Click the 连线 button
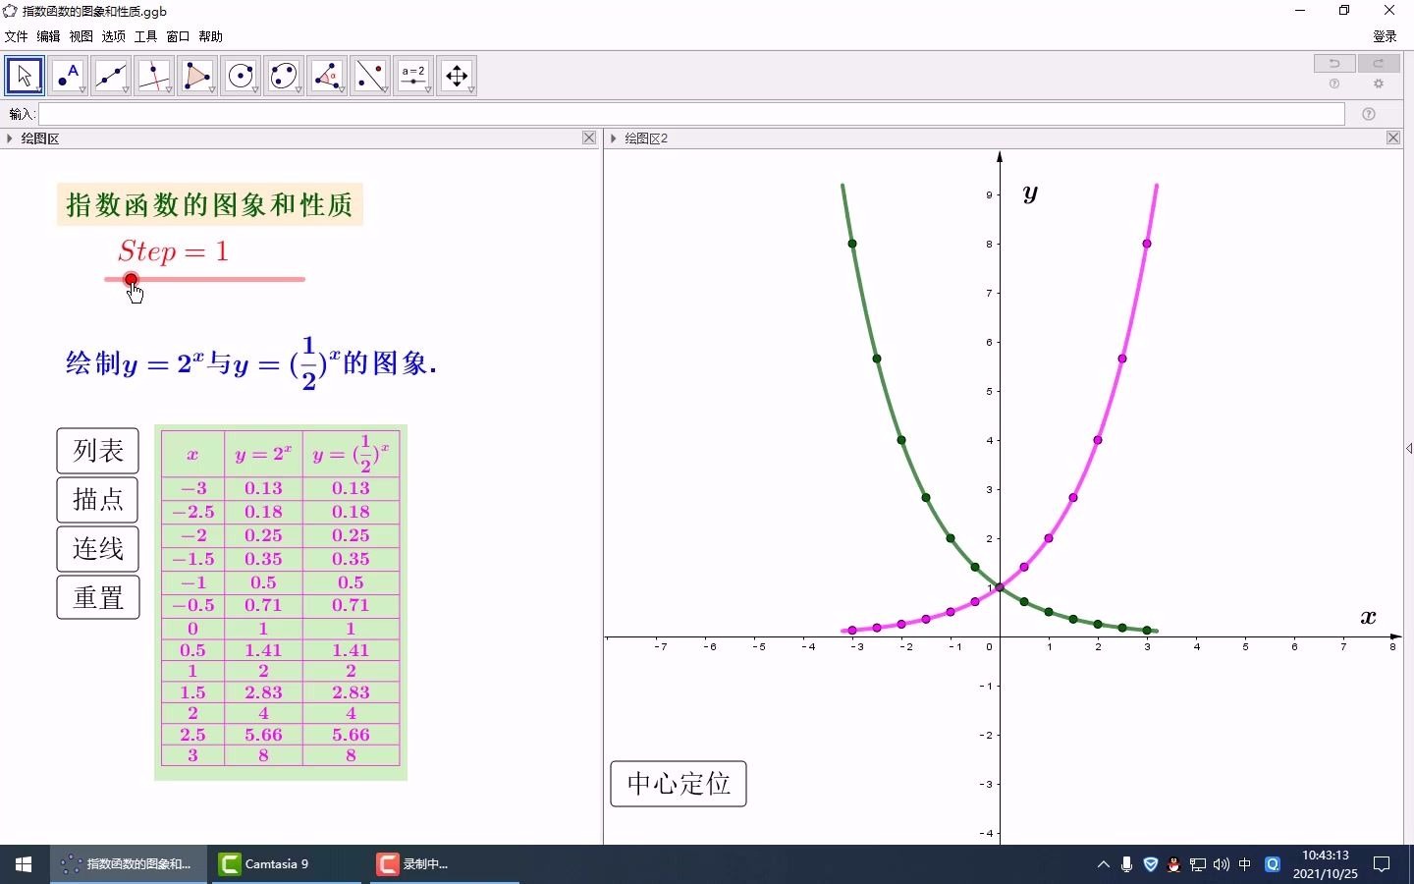The width and height of the screenshot is (1414, 884). 98,548
